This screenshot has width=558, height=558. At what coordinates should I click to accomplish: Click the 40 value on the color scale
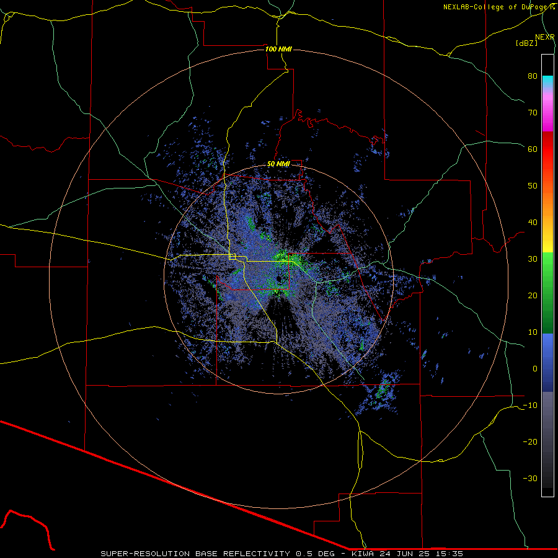tap(533, 223)
